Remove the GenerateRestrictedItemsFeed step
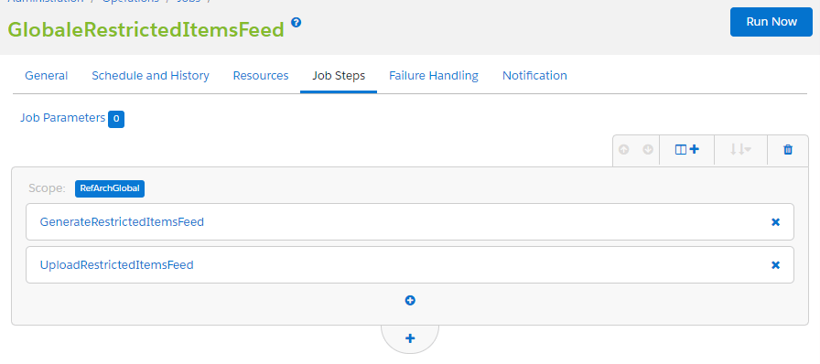Screen dimensions: 820x364 (x=775, y=222)
